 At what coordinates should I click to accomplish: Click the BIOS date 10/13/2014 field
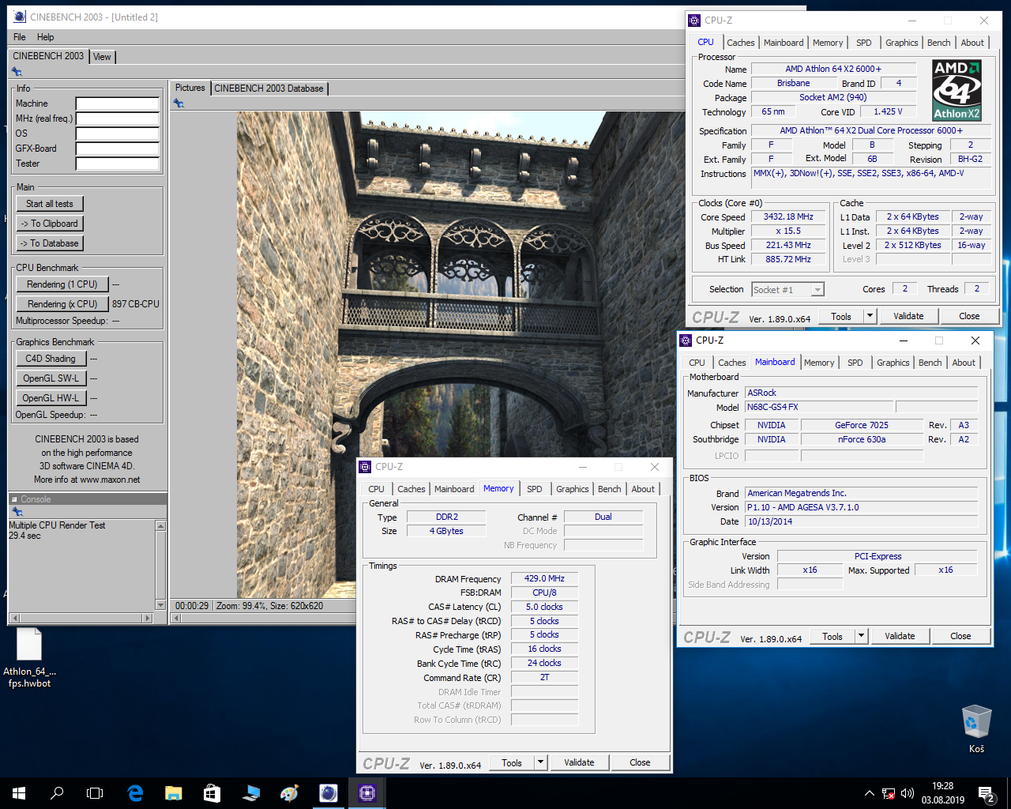(861, 521)
